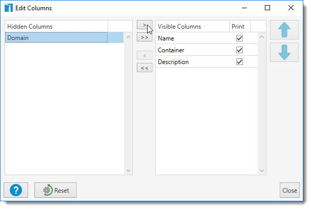Image resolution: width=311 pixels, height=209 pixels.
Task: Open help with the question mark icon
Action: 16,190
